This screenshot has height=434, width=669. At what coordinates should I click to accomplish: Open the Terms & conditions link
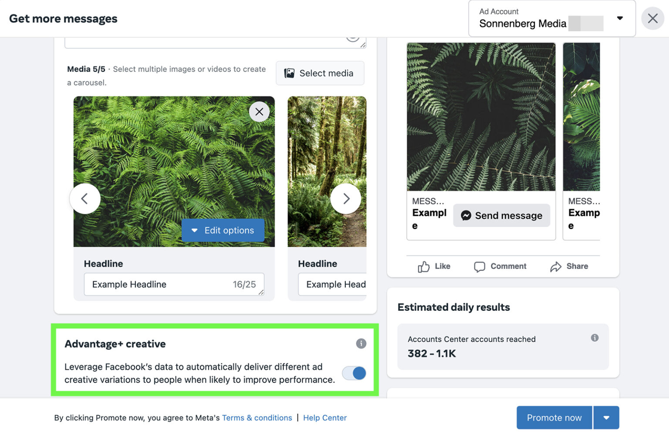pyautogui.click(x=257, y=417)
